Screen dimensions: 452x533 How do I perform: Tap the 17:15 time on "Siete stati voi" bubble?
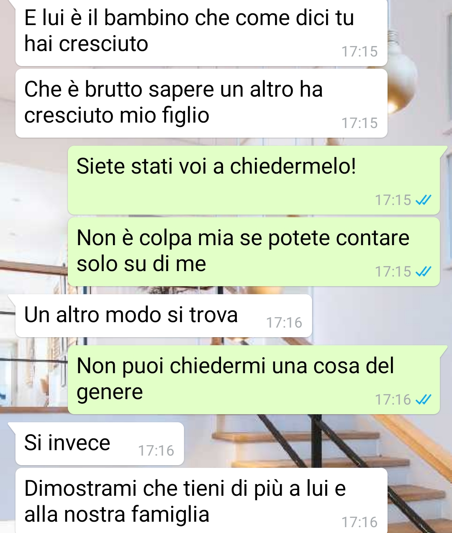[x=393, y=200]
